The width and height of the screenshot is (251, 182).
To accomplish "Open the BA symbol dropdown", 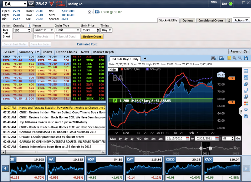I will [25, 4].
